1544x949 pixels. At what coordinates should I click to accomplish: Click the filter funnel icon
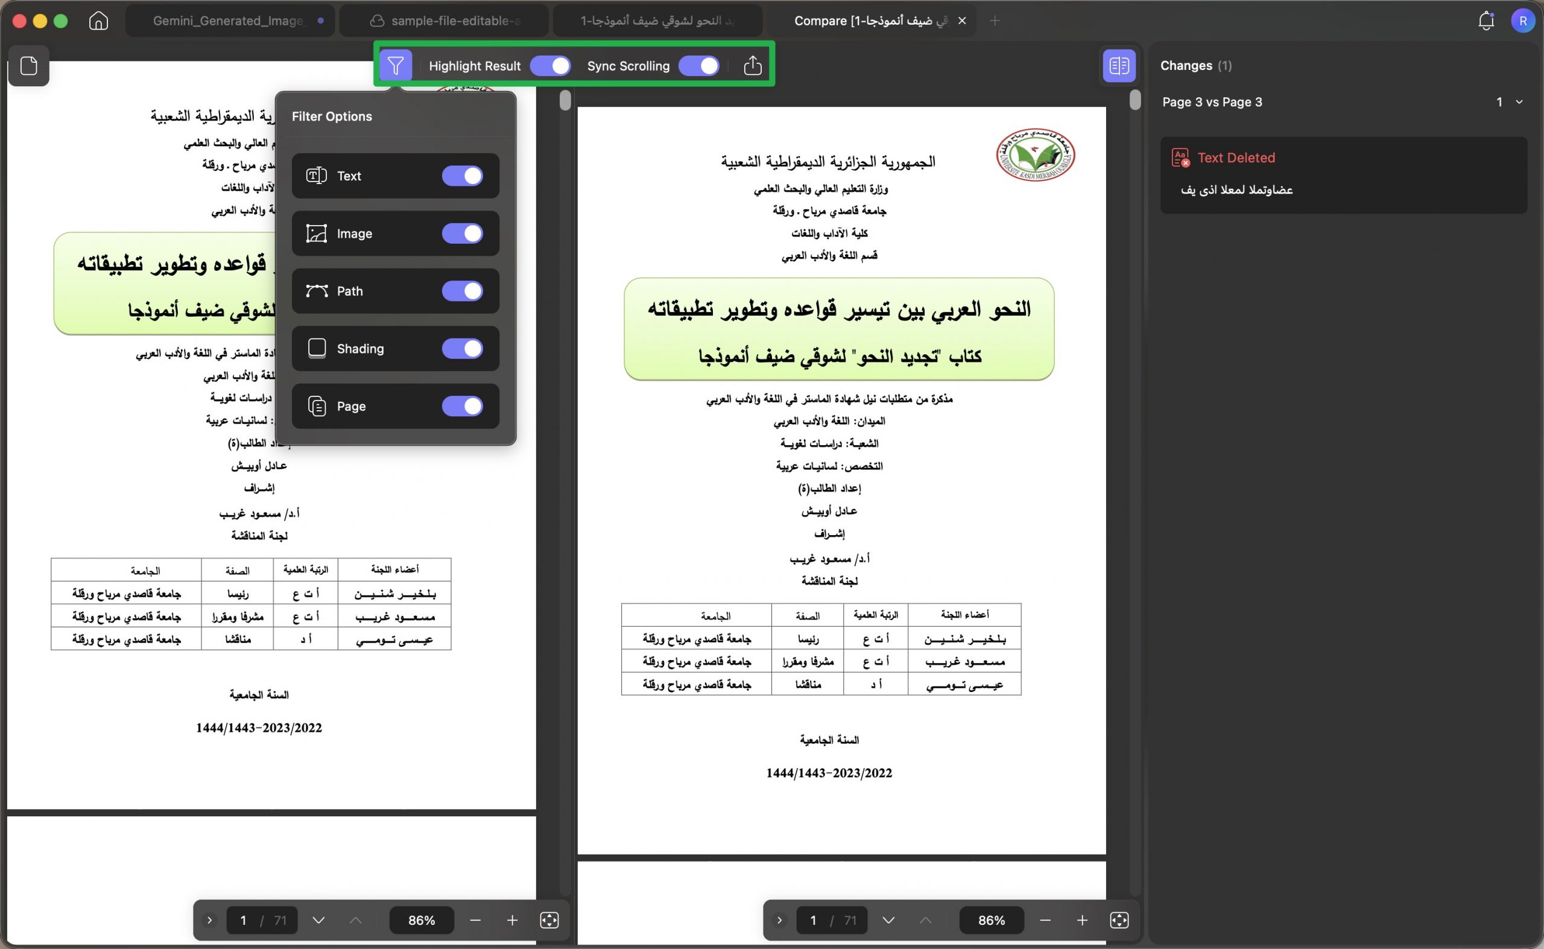395,65
